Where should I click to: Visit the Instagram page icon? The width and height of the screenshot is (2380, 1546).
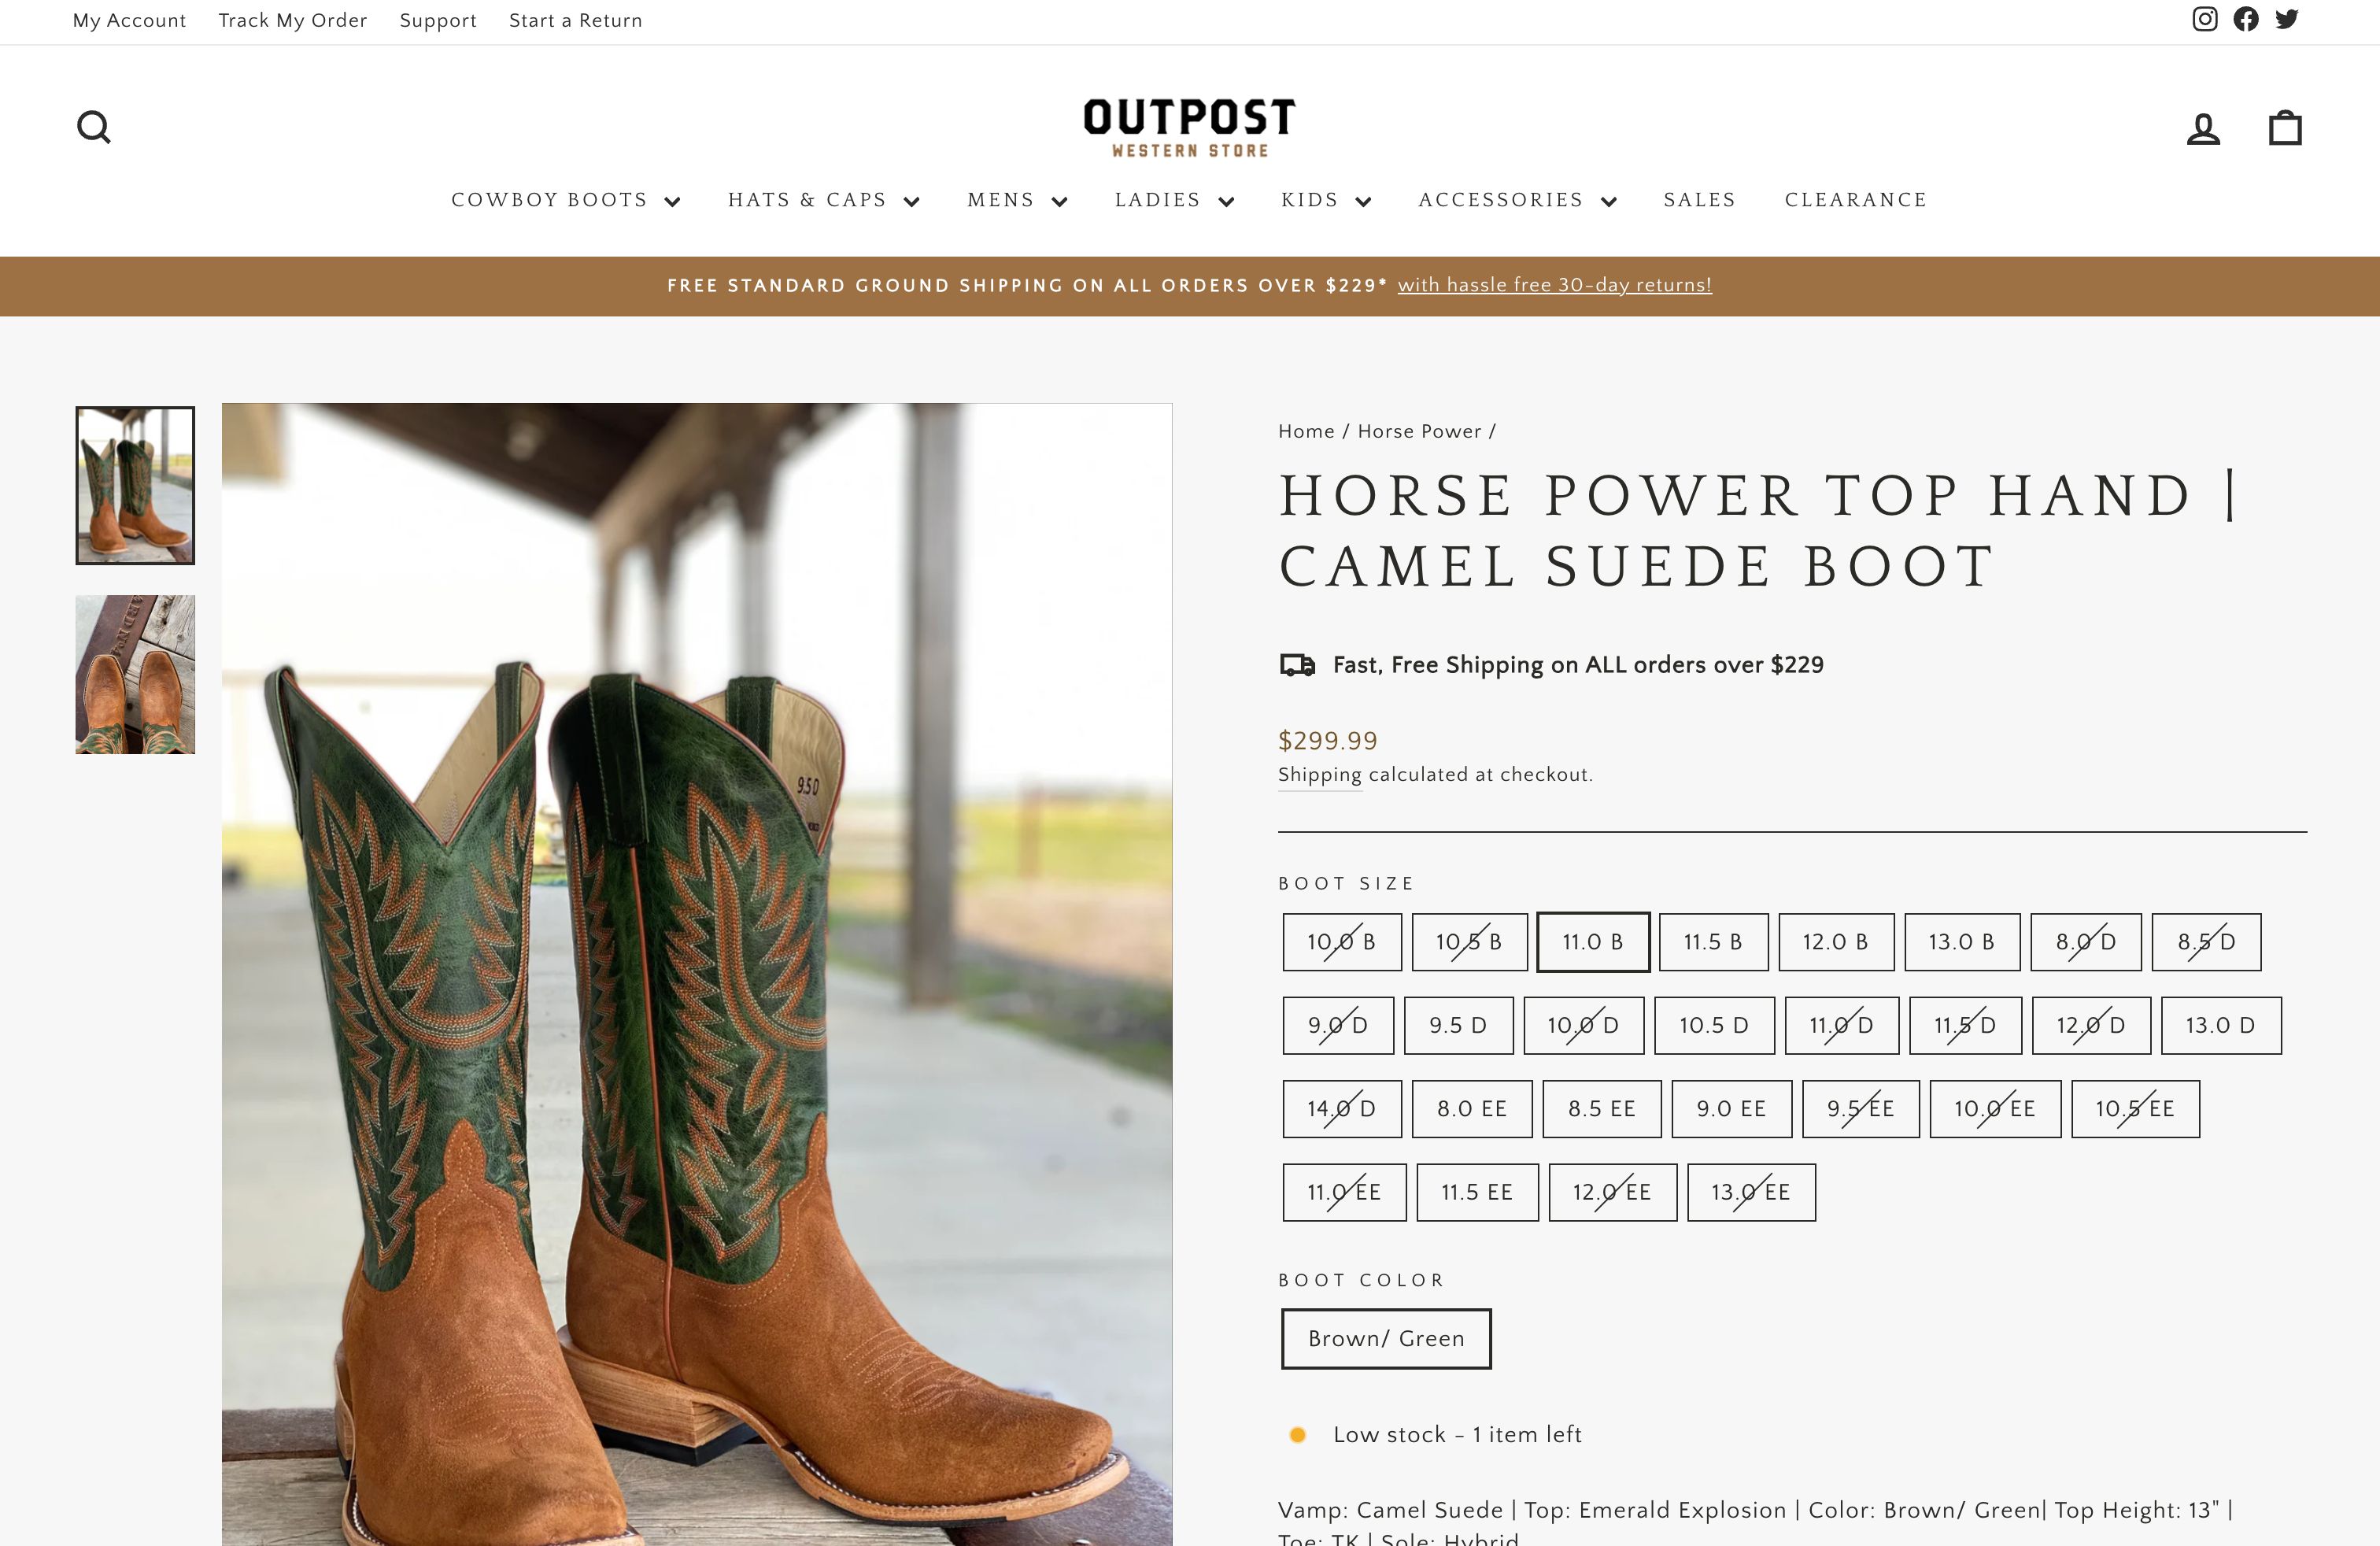(2205, 19)
